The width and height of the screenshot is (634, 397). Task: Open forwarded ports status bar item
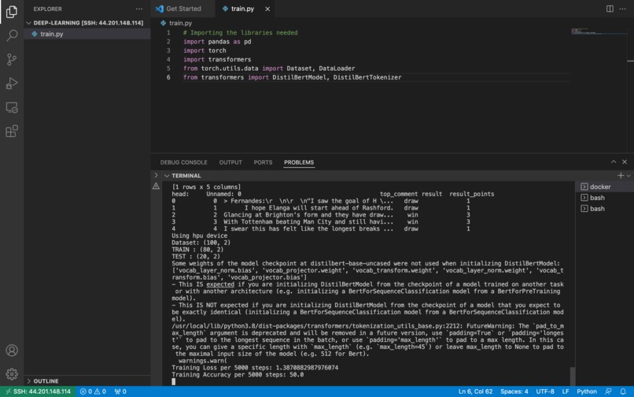coord(120,391)
